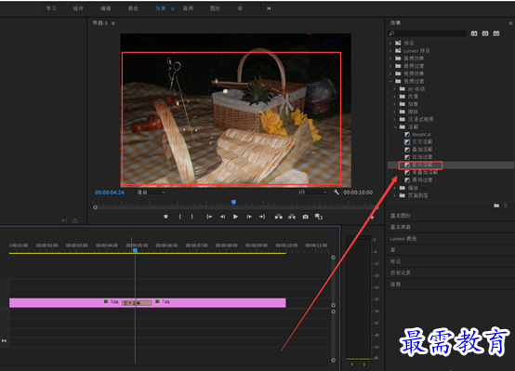Collapse the 溶解 dissolve folder
Image resolution: width=515 pixels, height=371 pixels.
395,126
